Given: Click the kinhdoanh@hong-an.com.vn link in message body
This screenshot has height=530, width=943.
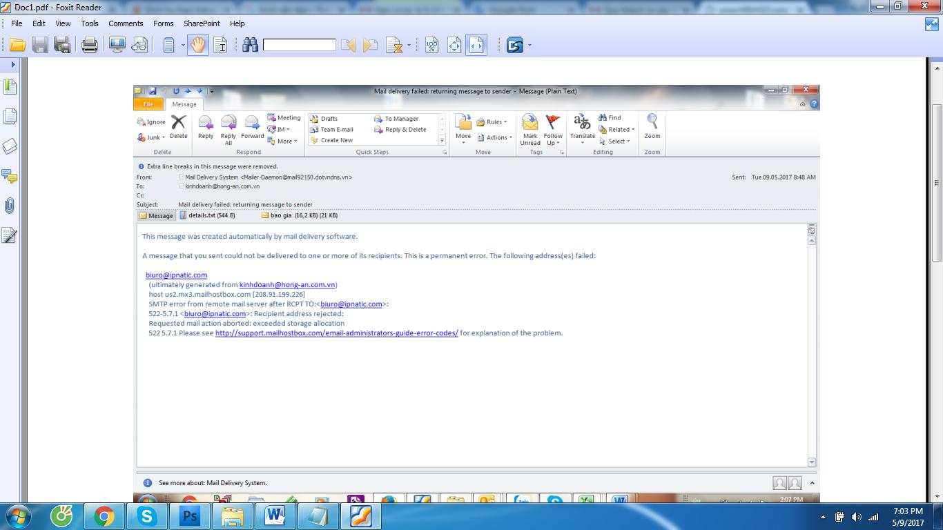Looking at the screenshot, I should pyautogui.click(x=287, y=284).
